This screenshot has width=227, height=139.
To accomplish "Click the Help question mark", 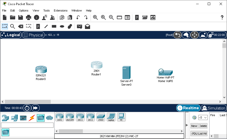I will (222, 17).
